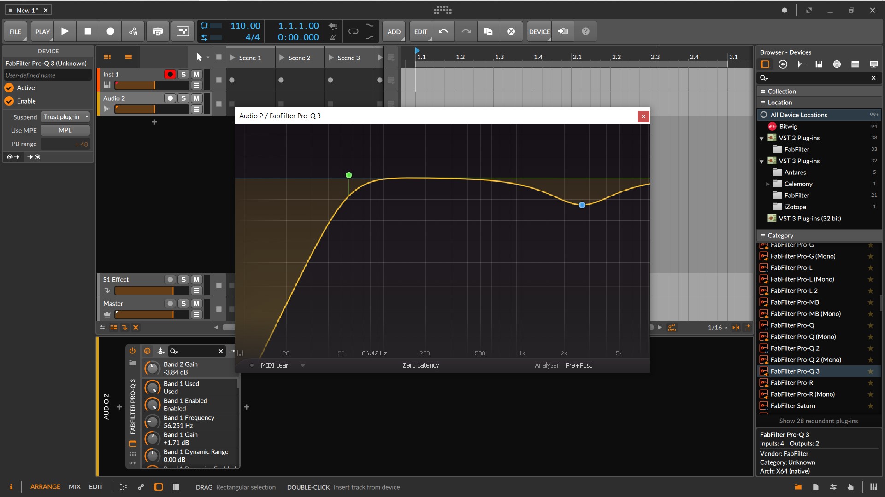Toggle record arm on Inst 1
Viewport: 885px width, 497px height.
click(170, 75)
